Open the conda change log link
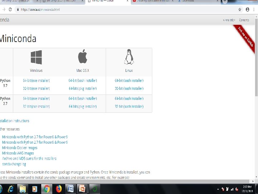 tap(14, 164)
